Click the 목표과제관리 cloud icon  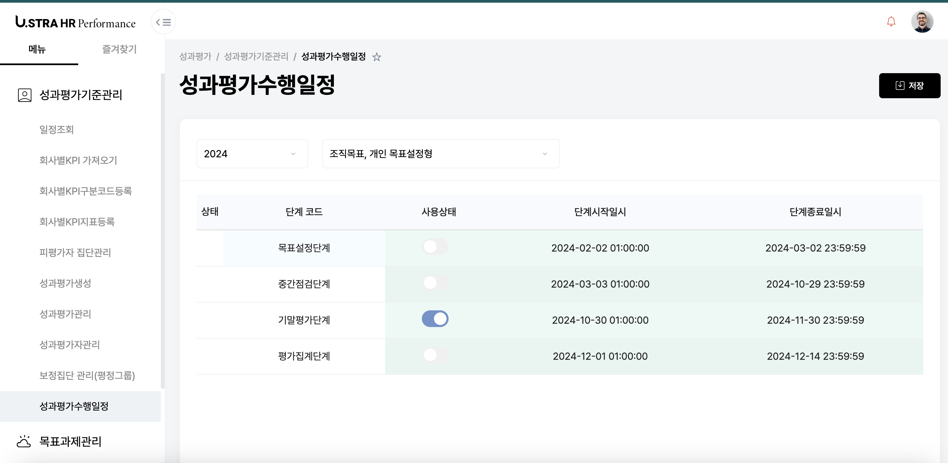pos(24,441)
